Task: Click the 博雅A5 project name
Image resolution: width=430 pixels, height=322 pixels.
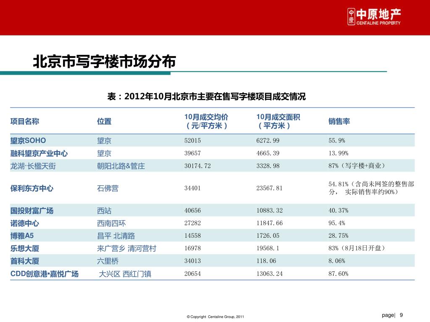Action: tap(22, 236)
